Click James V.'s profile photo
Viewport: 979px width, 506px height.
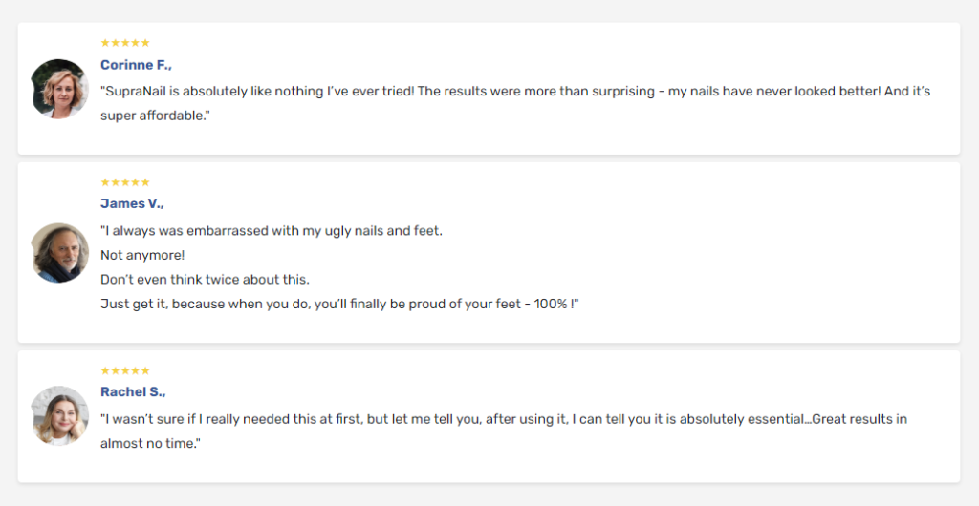click(x=59, y=253)
